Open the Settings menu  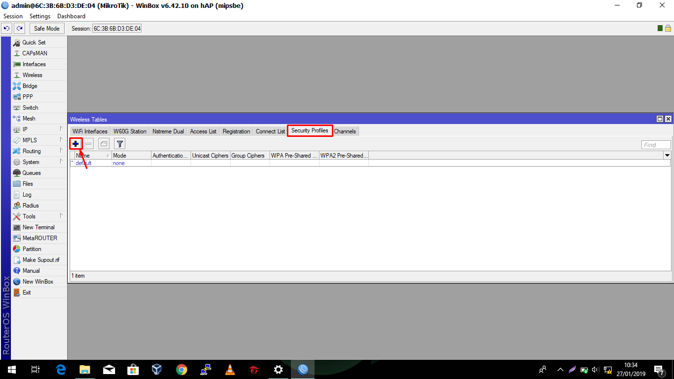40,16
